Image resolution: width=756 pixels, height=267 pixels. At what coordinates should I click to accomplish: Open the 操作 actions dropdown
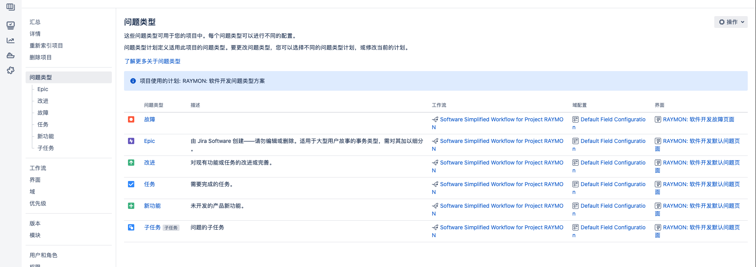pyautogui.click(x=731, y=22)
